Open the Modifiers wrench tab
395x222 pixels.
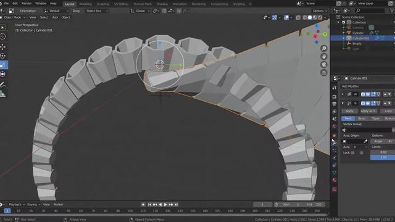coord(335,142)
